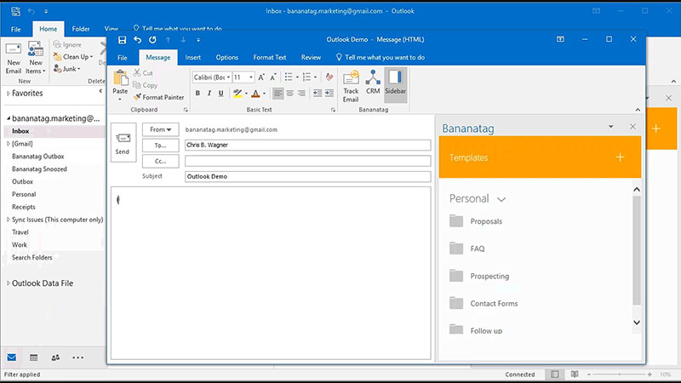Shrink the font size
681x383 pixels.
pos(273,77)
